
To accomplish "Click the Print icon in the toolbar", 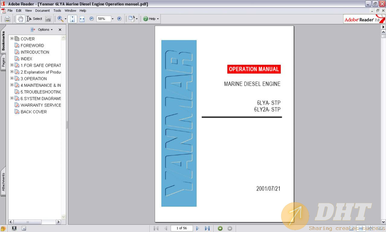I will pos(8,19).
